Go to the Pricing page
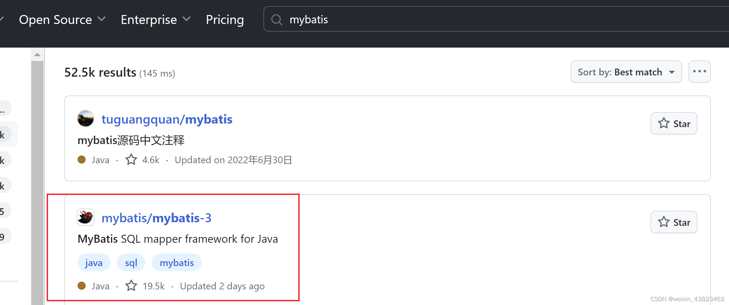 (x=225, y=20)
